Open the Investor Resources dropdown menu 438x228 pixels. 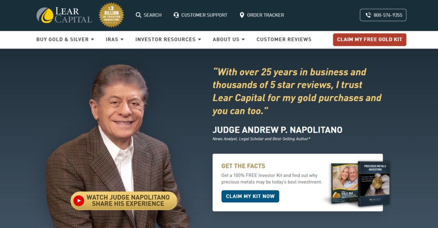(168, 40)
